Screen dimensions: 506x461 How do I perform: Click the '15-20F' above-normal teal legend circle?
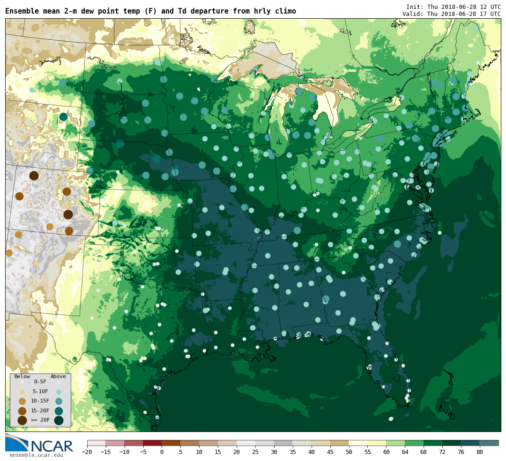(59, 411)
